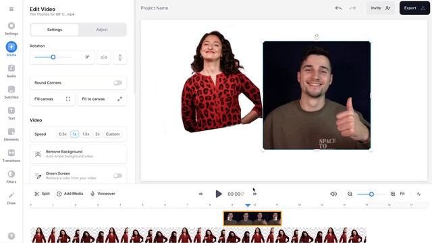The width and height of the screenshot is (432, 243).
Task: Start a Voiceover recording
Action: [x=103, y=194]
